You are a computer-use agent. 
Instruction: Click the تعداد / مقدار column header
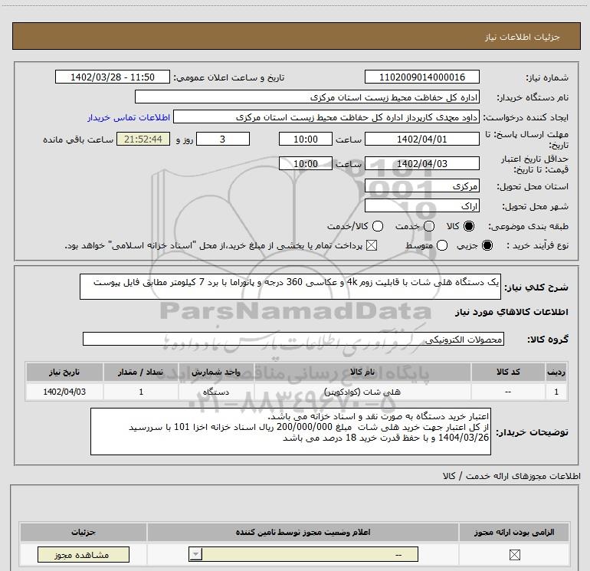(141, 372)
